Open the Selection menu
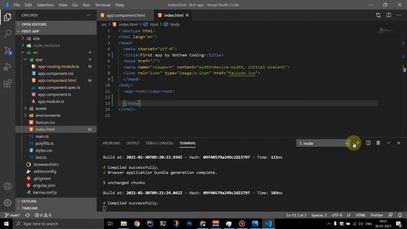Screen dimensions: 407x229 click(45, 4)
